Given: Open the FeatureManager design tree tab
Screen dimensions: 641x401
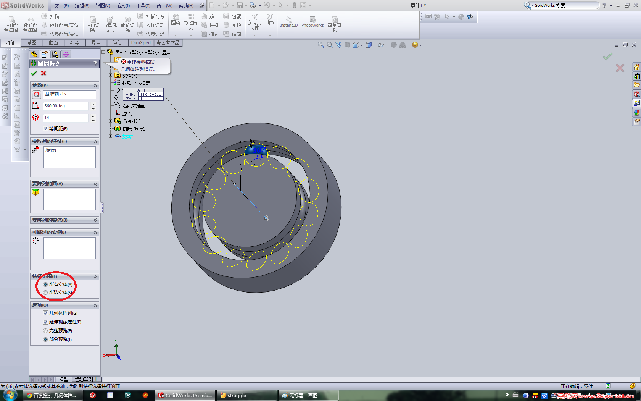Looking at the screenshot, I should (x=34, y=54).
